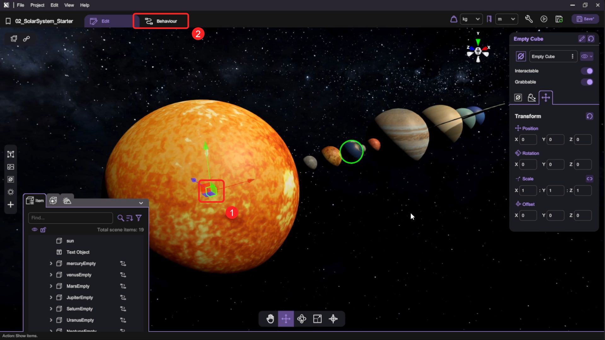Toggle the Grabbable switch
Screen dimensions: 605x340
pyautogui.click(x=587, y=82)
